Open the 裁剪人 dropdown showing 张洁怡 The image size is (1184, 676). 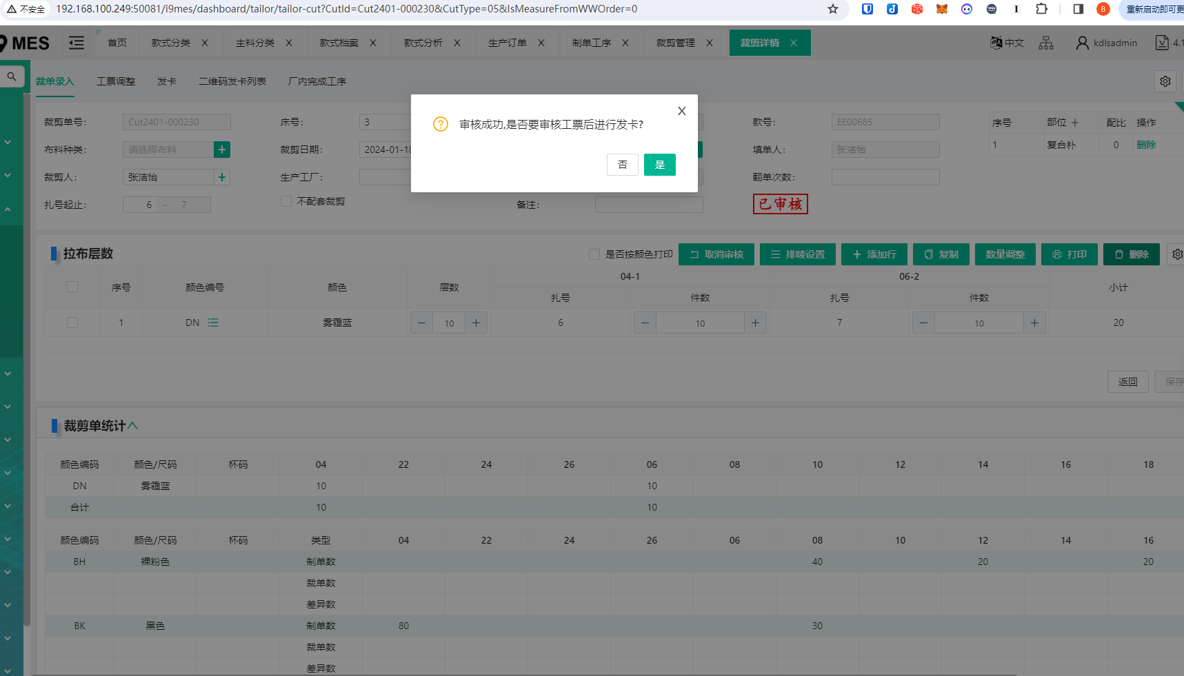tap(168, 177)
